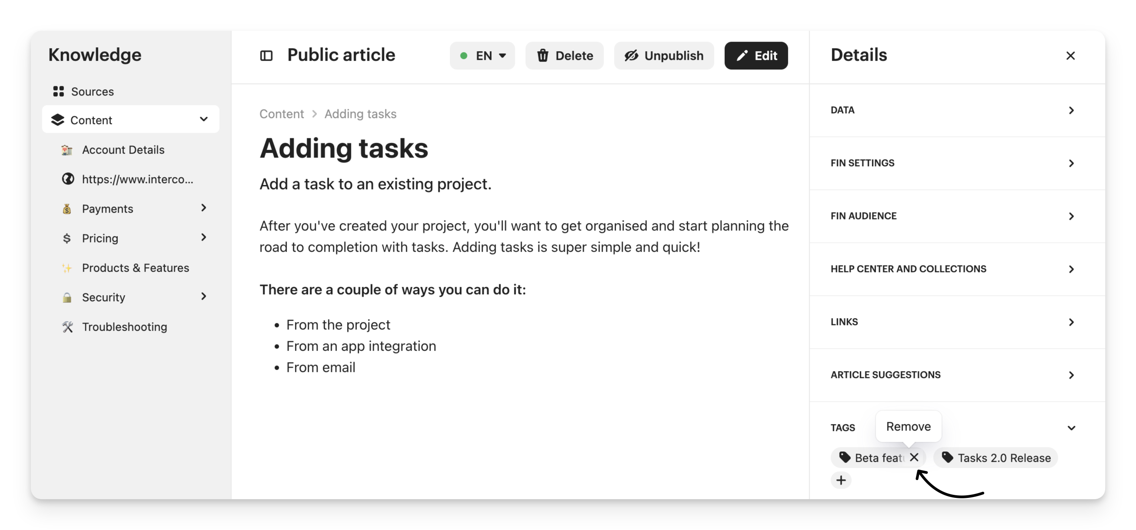Open the Troubleshooting folder

[124, 326]
